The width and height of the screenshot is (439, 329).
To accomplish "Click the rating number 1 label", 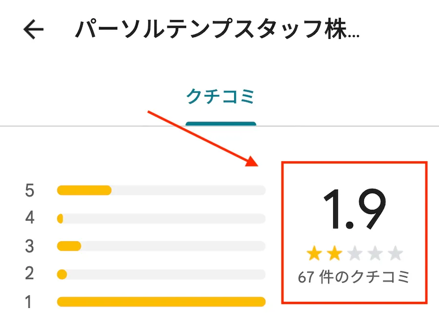I will 30,302.
